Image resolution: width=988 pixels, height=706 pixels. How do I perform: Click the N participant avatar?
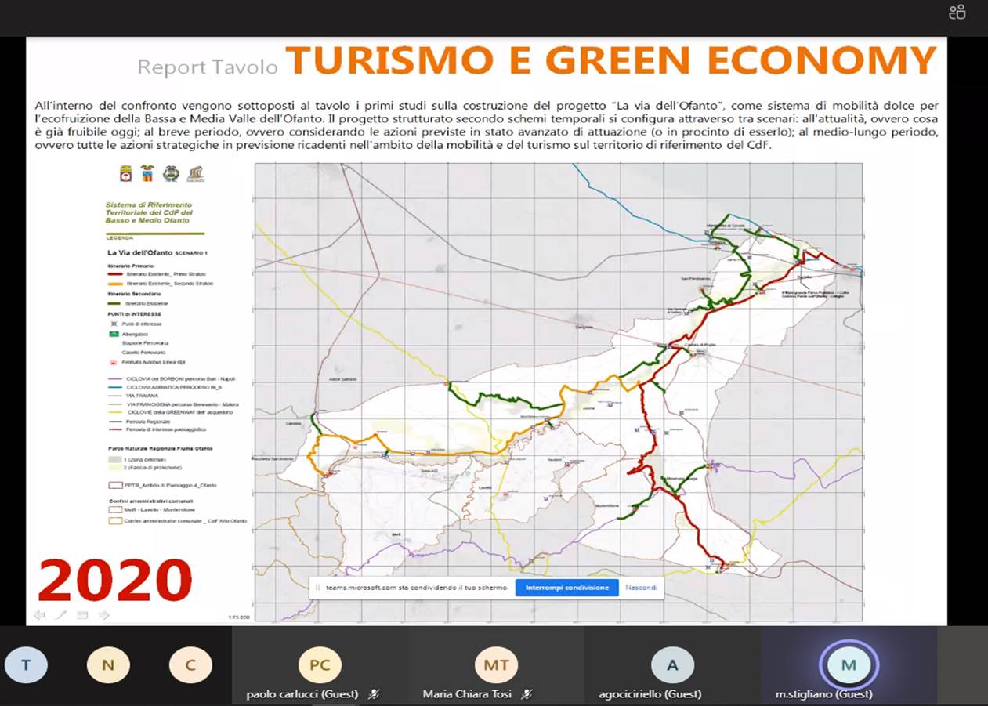(x=108, y=665)
